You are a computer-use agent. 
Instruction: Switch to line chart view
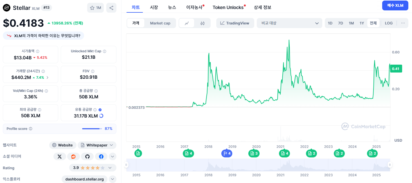pos(187,23)
